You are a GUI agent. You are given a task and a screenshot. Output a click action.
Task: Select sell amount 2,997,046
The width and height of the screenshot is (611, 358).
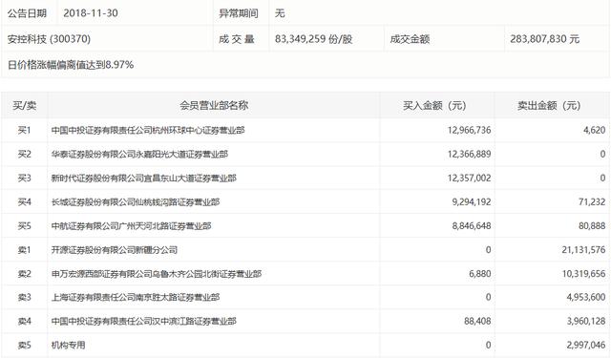point(586,346)
